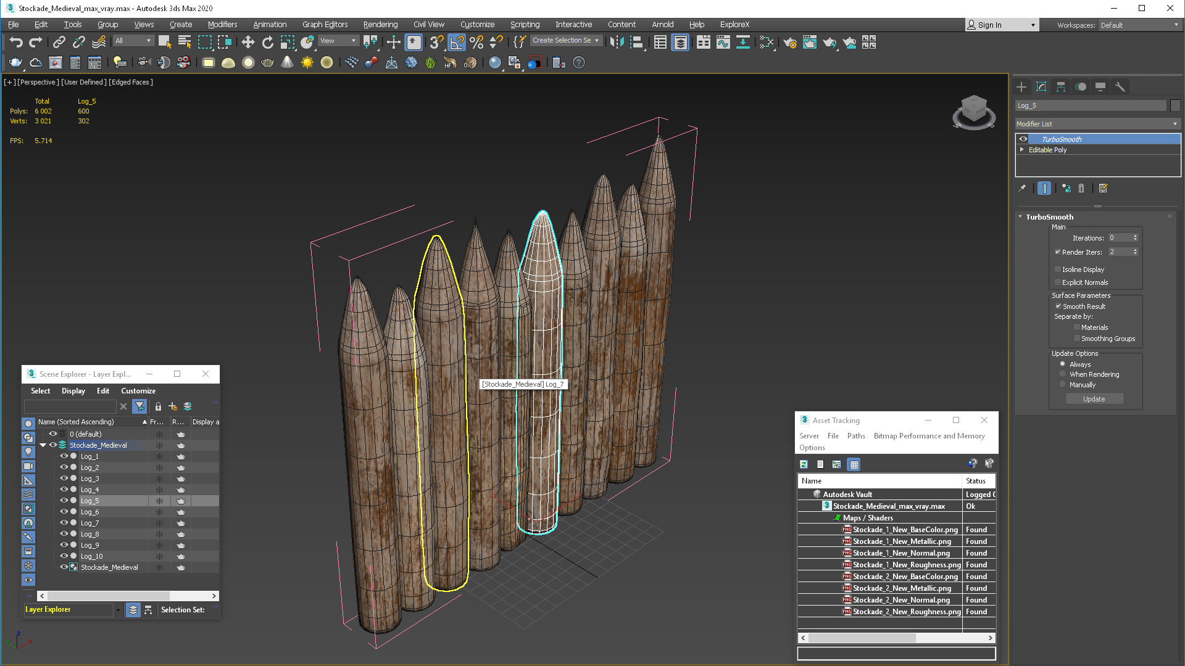Open reference coordinate View dropdown
This screenshot has height=666, width=1185.
338,41
